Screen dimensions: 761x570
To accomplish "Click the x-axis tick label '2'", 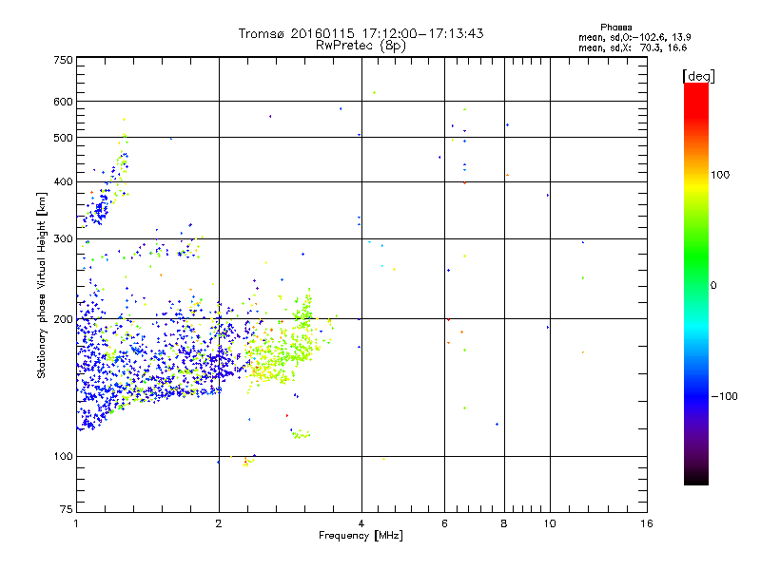I will (219, 523).
